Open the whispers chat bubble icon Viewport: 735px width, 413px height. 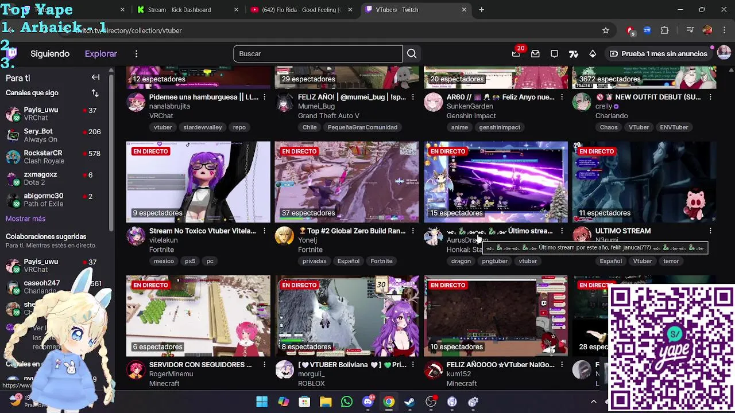coord(554,54)
